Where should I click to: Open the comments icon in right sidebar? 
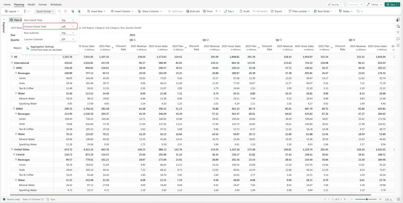pyautogui.click(x=398, y=39)
